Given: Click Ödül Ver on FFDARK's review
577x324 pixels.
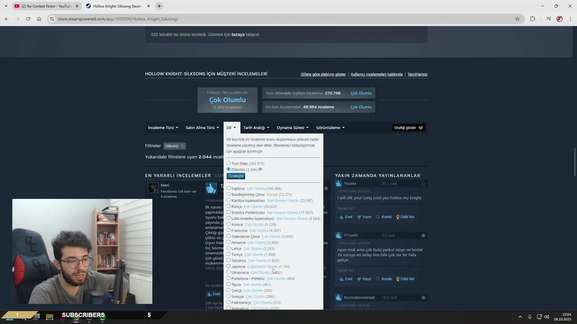Looking at the screenshot, I should [x=405, y=279].
